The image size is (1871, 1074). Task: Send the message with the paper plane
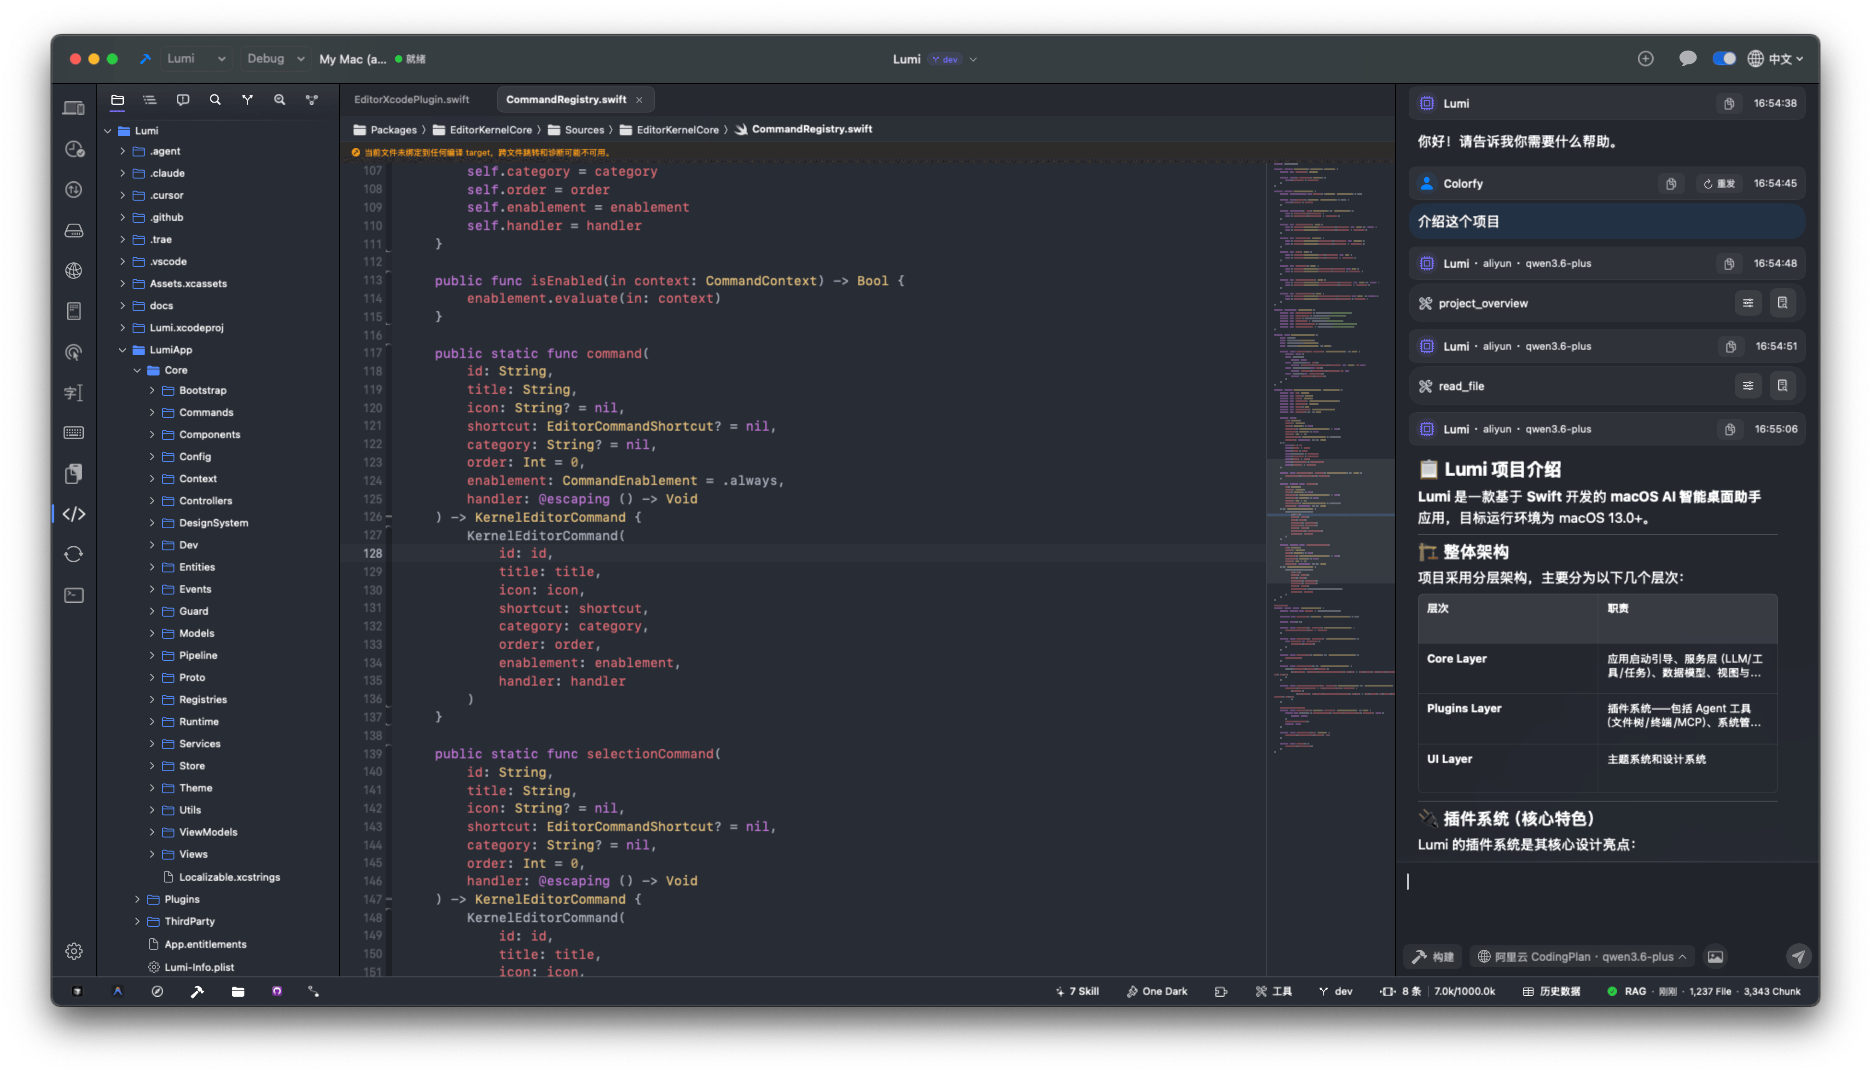tap(1798, 957)
